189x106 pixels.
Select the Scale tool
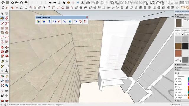[x=2, y=56]
